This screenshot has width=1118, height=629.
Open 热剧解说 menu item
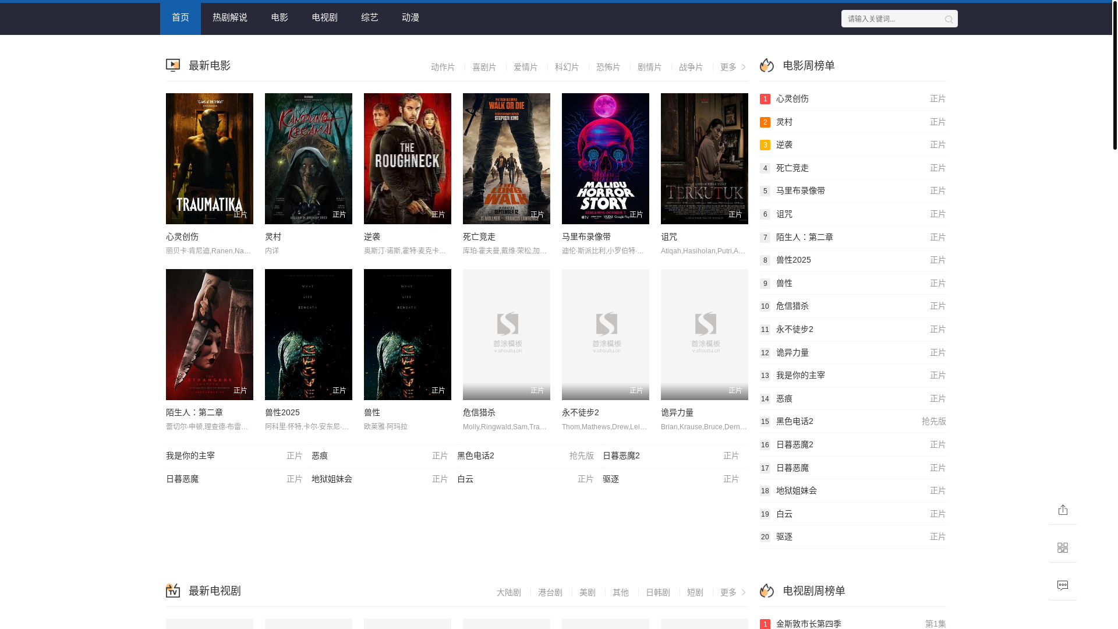[x=230, y=17]
